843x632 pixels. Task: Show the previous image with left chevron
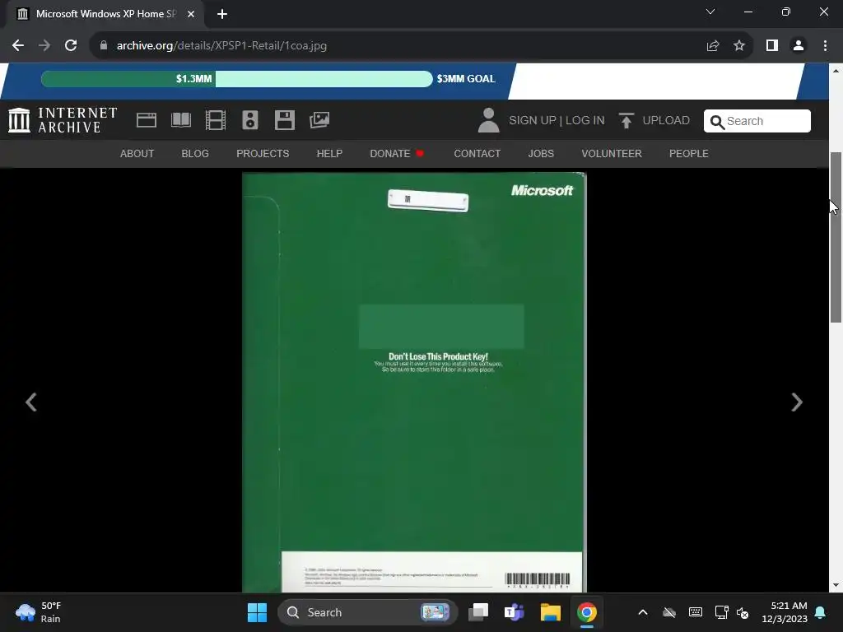(x=31, y=402)
